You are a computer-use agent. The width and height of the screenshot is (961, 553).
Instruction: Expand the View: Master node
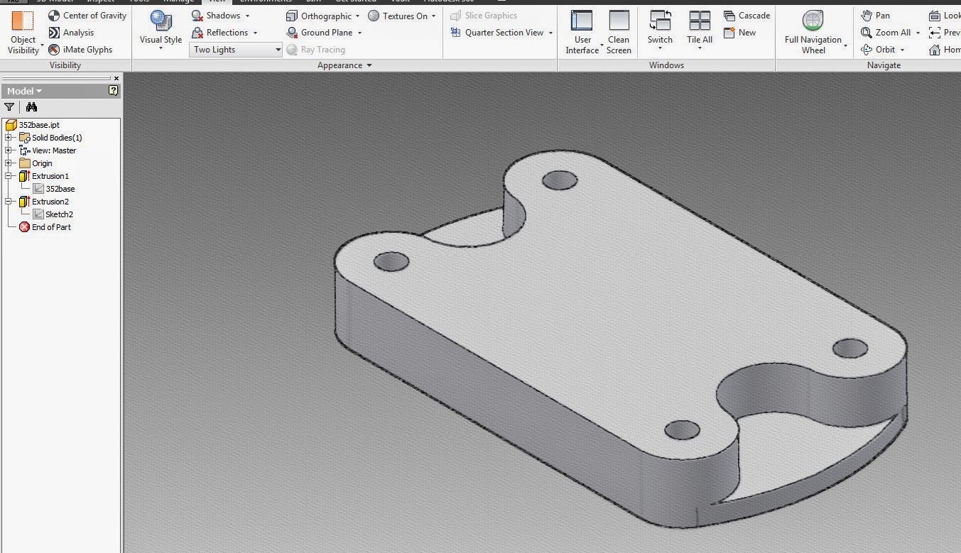pos(9,150)
